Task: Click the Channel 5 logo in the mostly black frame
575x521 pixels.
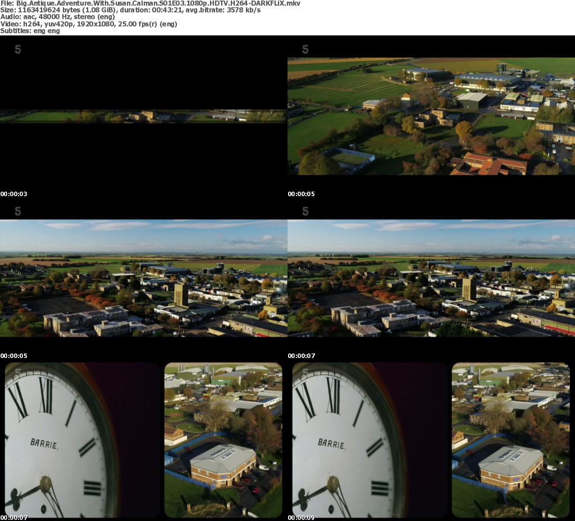Action: (x=18, y=49)
